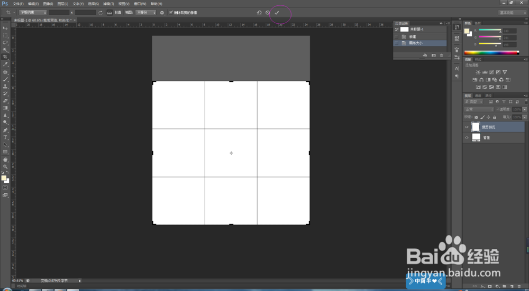Open 滤镜(T) menu
Viewport: 529px width, 291px height.
coord(108,4)
